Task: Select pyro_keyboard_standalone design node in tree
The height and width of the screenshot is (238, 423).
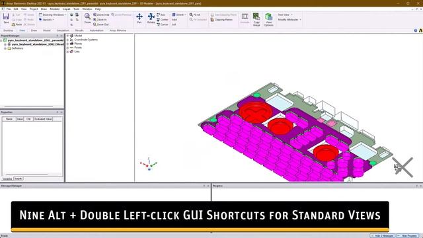Action: [x=38, y=44]
